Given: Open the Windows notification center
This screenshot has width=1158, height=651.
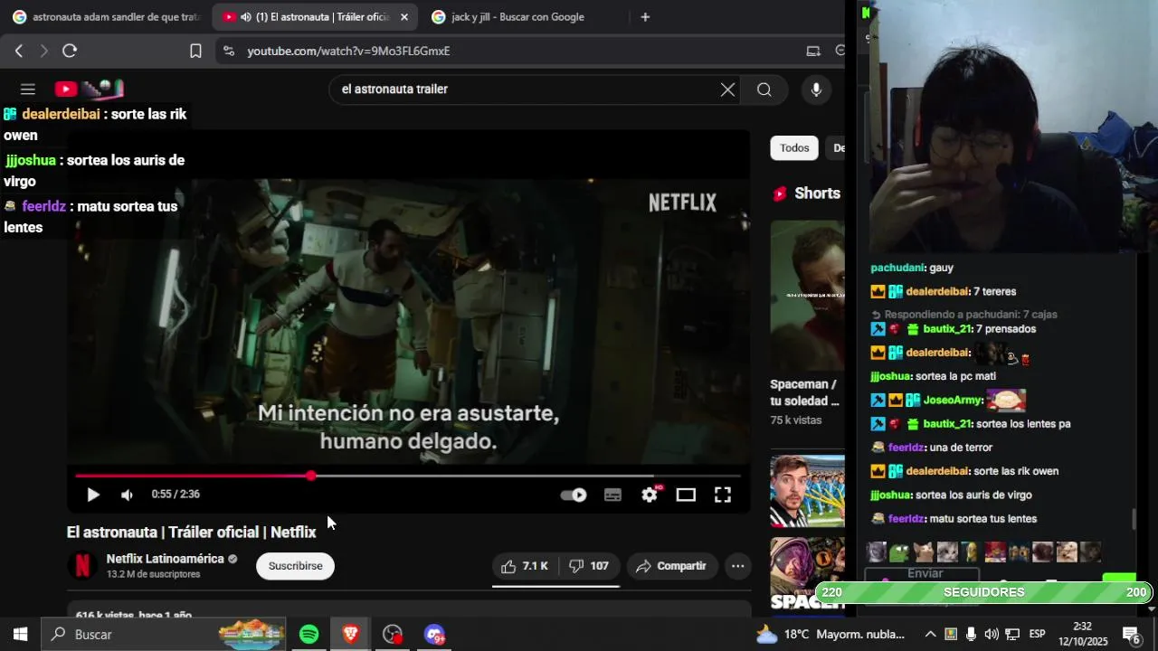Looking at the screenshot, I should coord(1132,635).
